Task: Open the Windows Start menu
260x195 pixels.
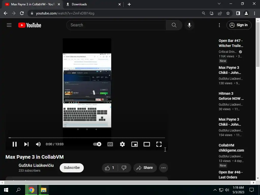Action: click(x=6, y=190)
